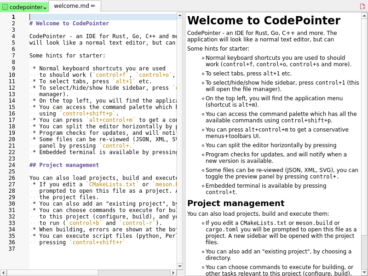The image size is (368, 276).
Task: Click 'Some hints for starter:' in the editor
Action: point(67,55)
